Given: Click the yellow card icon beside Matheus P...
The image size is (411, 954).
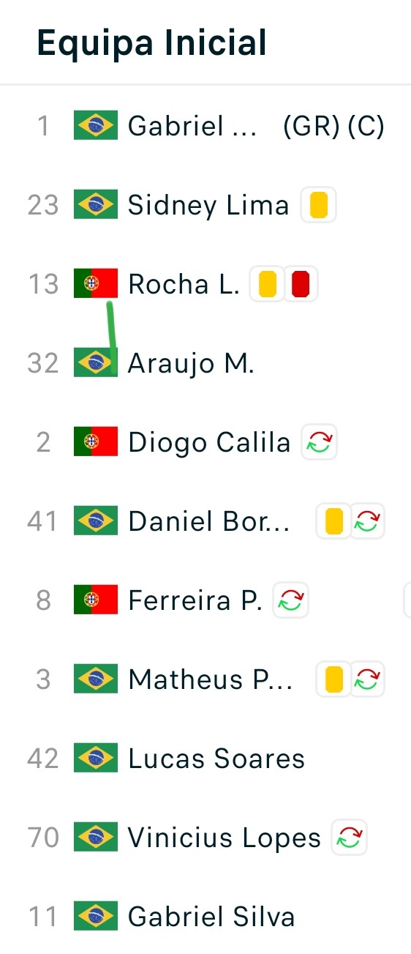Looking at the screenshot, I should click(333, 679).
